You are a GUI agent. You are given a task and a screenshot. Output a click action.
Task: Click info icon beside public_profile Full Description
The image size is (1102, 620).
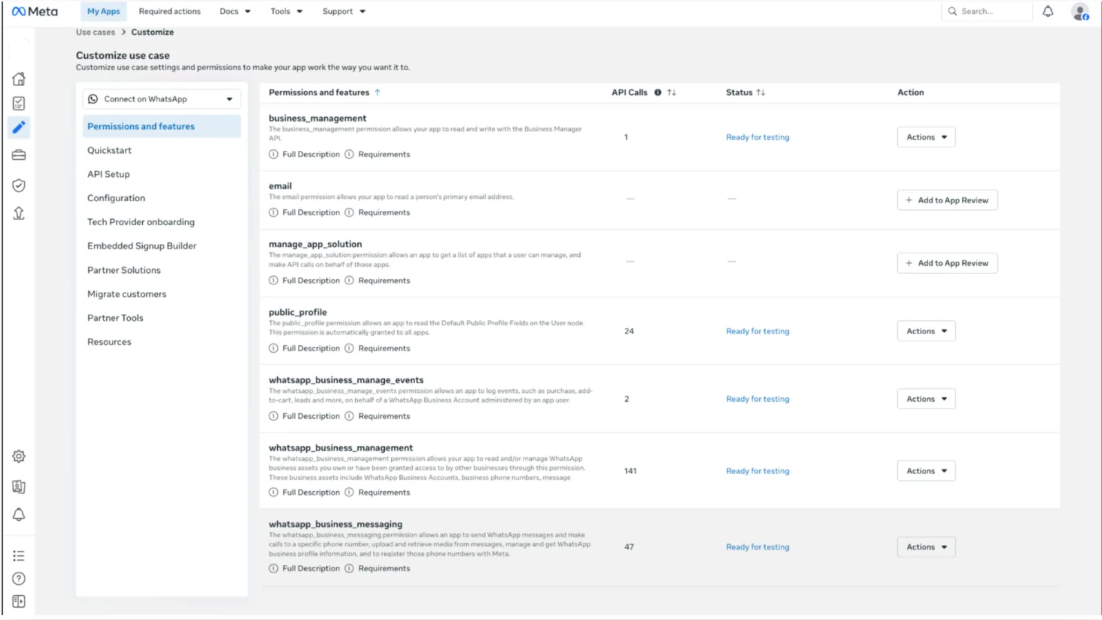click(x=274, y=349)
